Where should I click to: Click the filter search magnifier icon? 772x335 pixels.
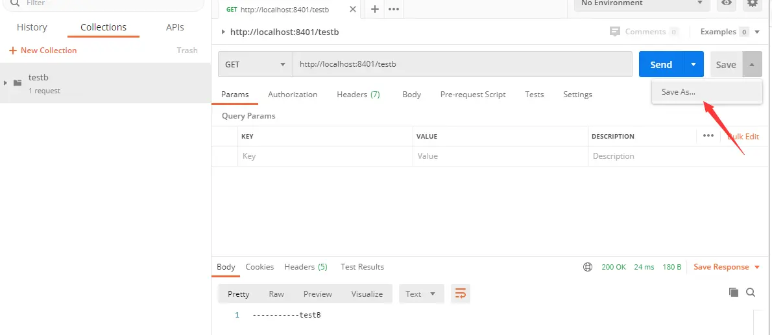[15, 3]
